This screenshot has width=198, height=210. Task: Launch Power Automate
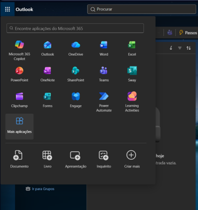pos(104,102)
